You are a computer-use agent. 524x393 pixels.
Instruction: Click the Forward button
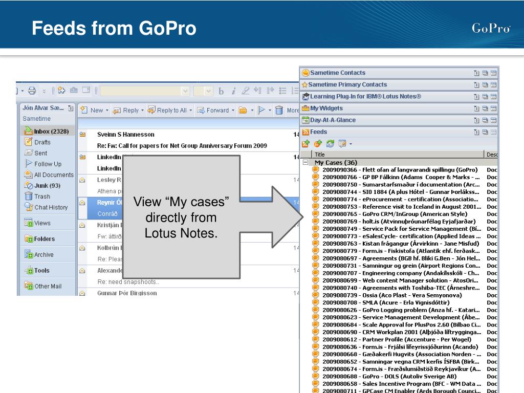pos(213,111)
